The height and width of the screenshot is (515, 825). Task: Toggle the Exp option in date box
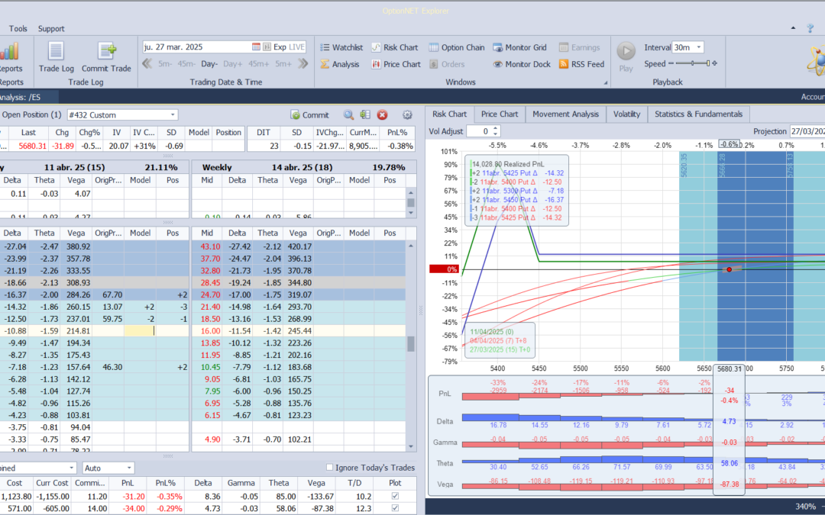click(x=280, y=47)
